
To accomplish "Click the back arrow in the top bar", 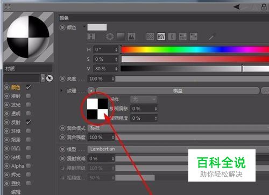I will [x=237, y=7].
